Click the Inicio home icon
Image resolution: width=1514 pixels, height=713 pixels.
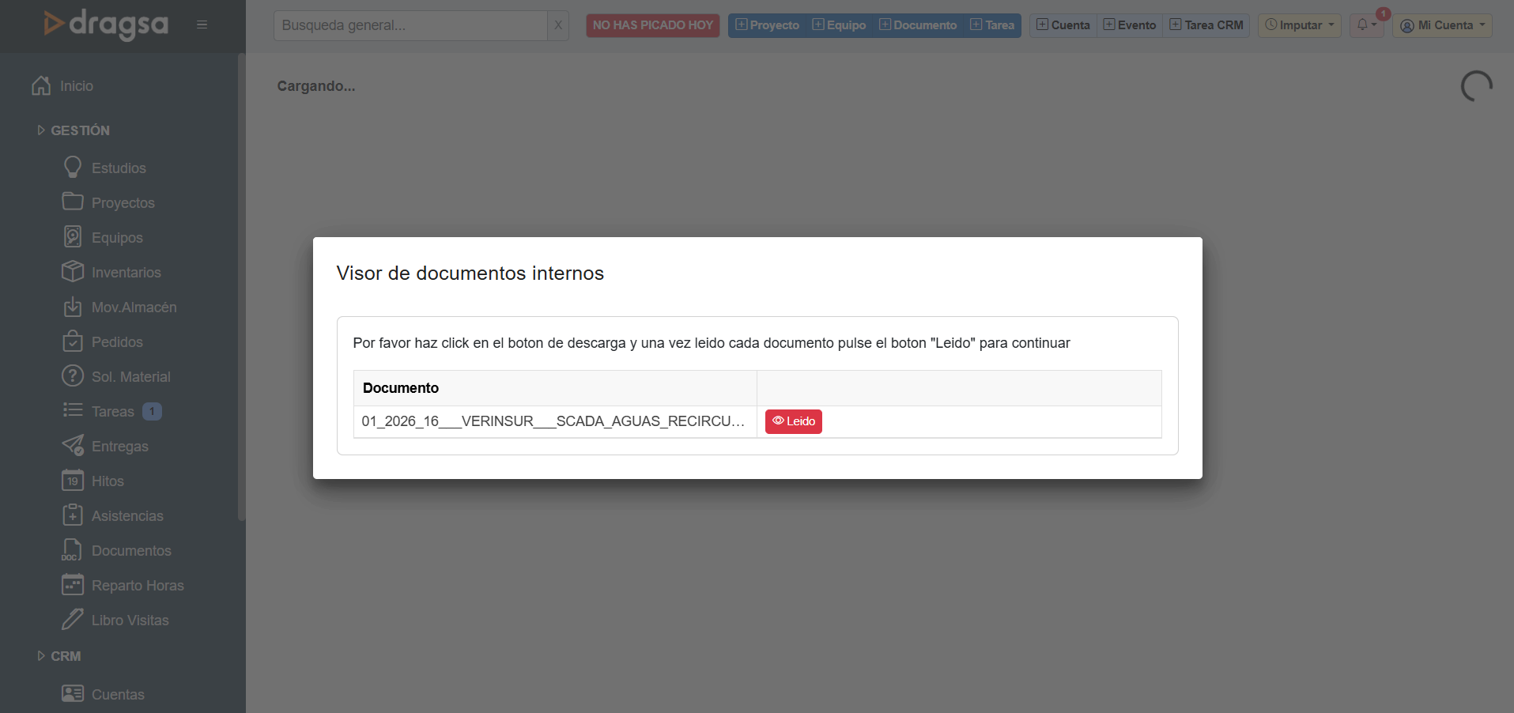[x=41, y=85]
